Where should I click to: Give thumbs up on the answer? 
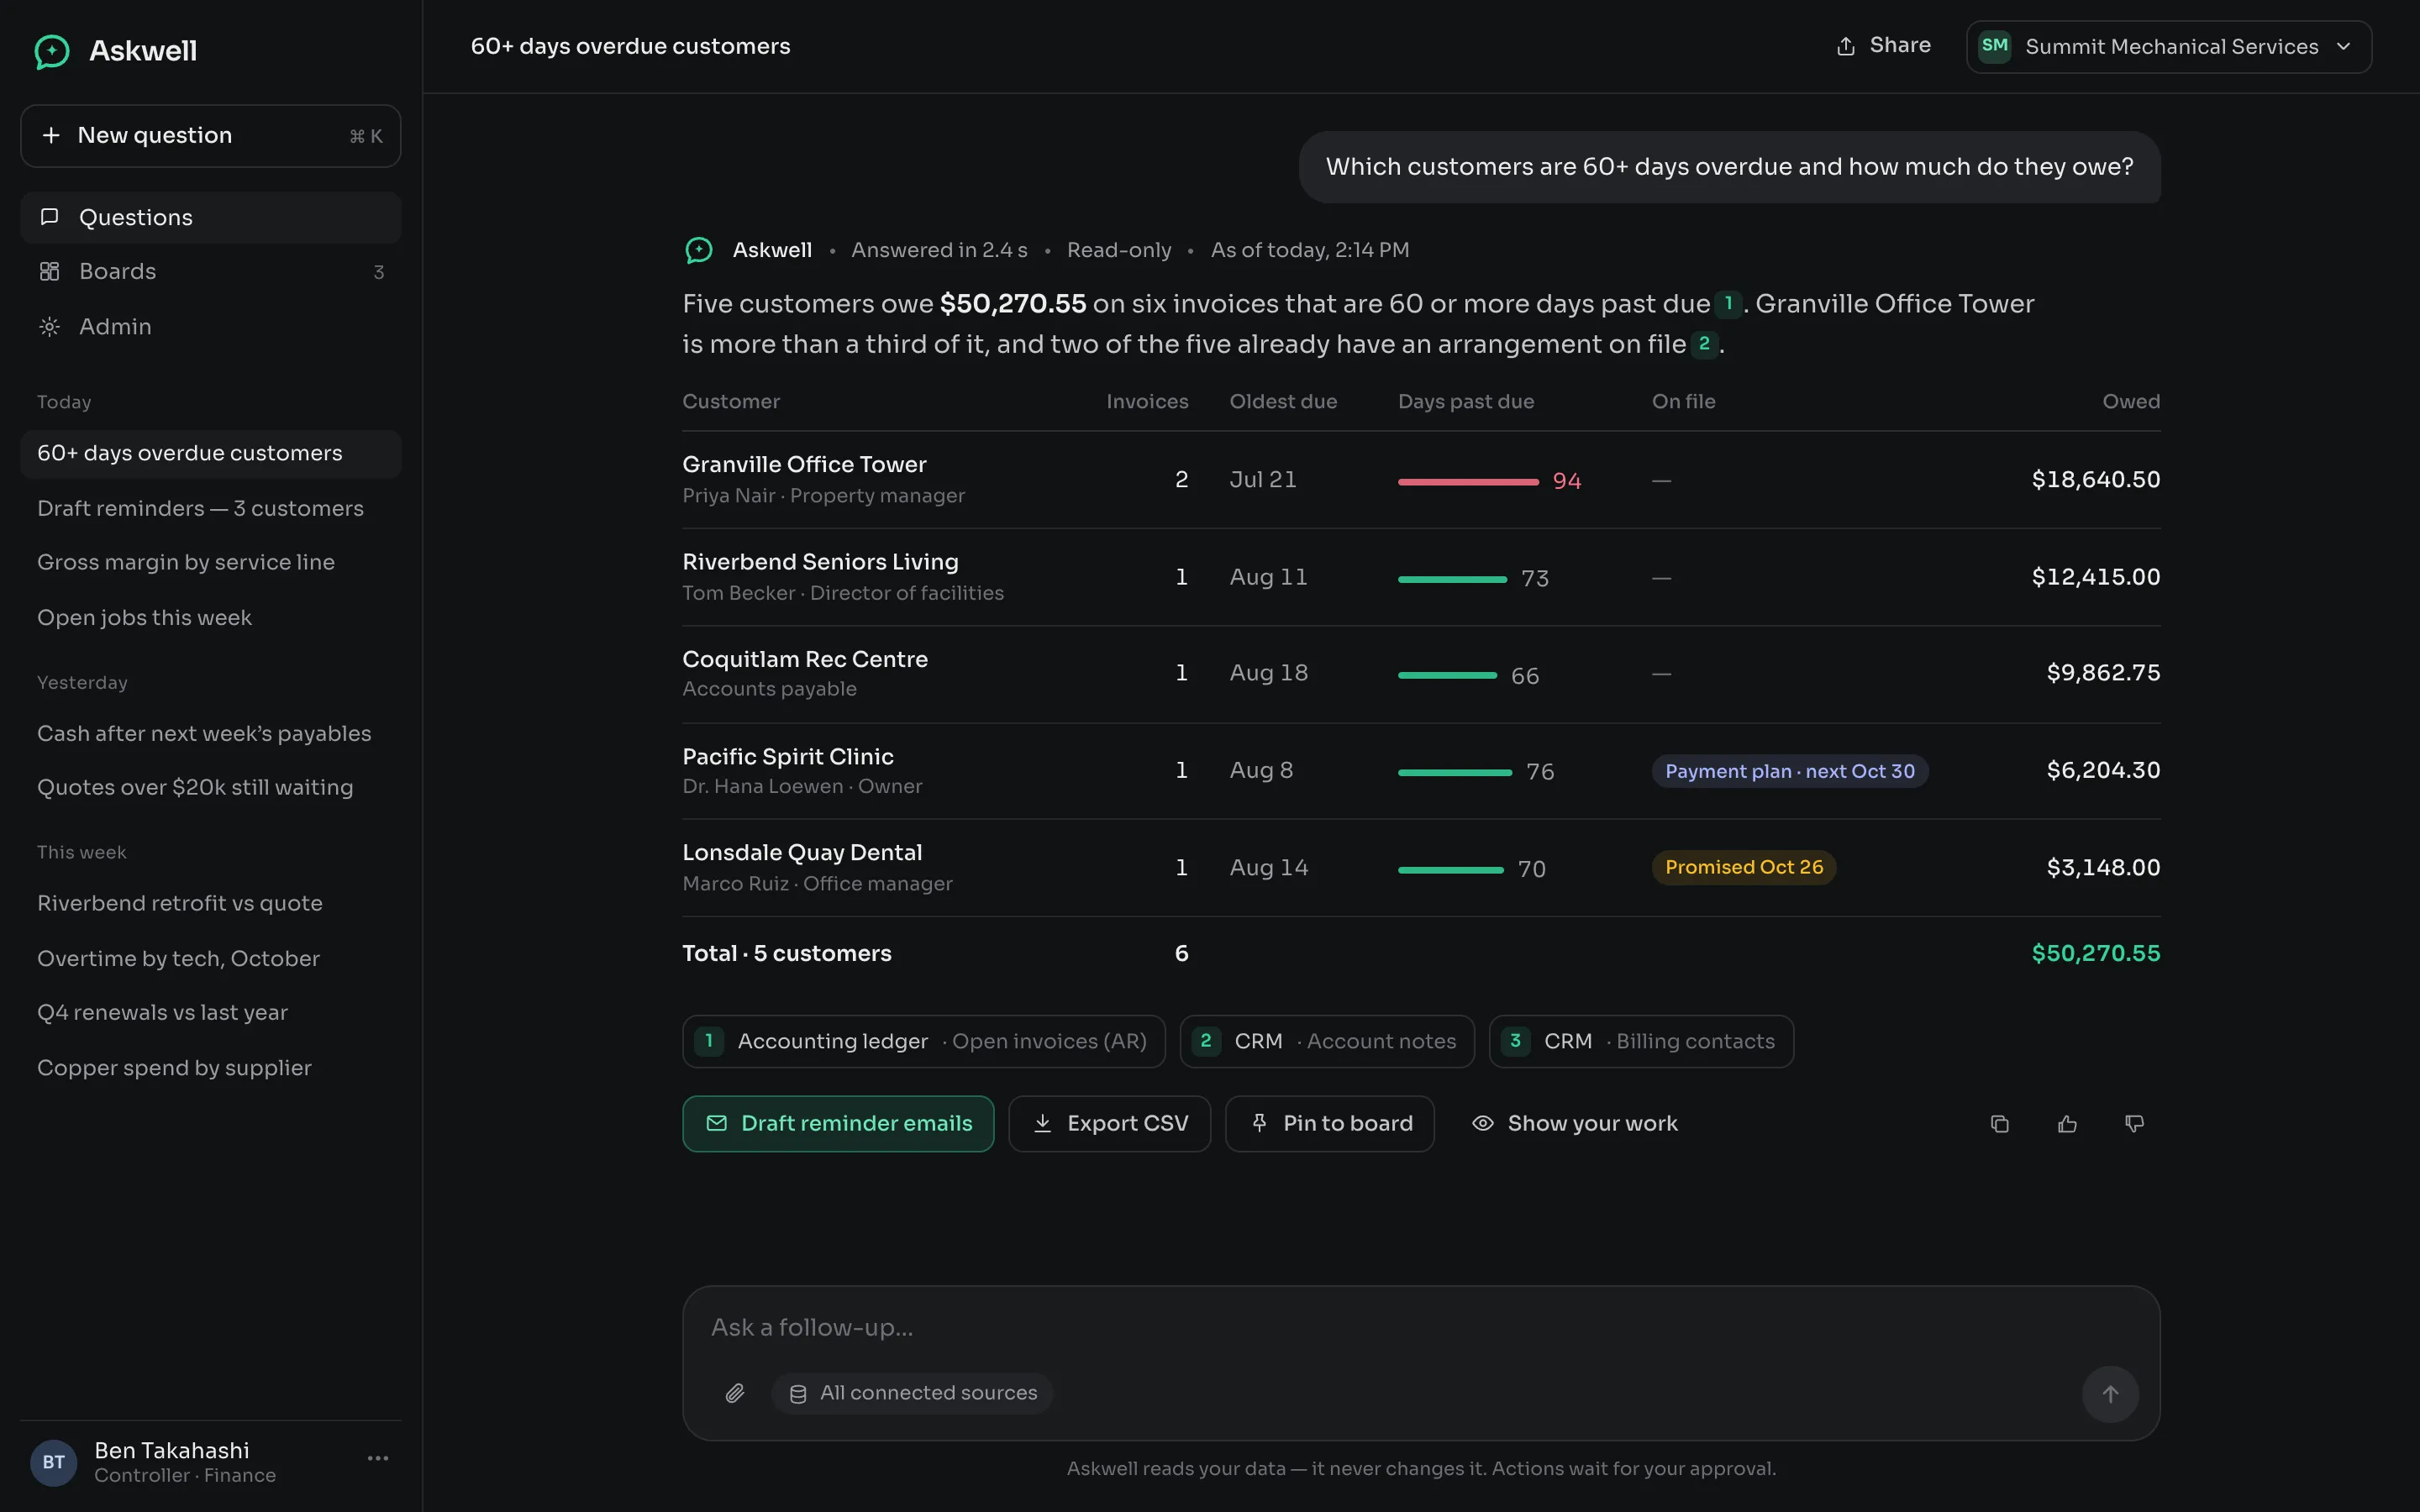[2067, 1124]
